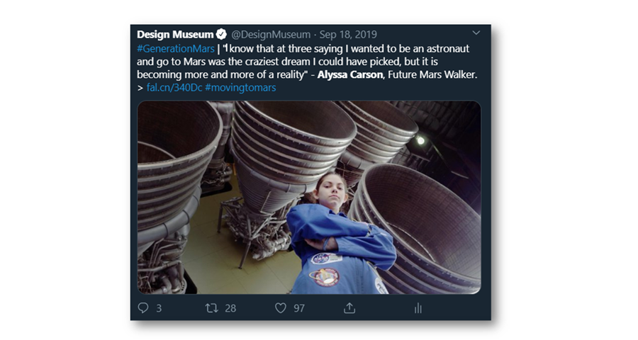Screen dimensions: 638x340
Task: Click the blue verified badge
Action: click(221, 34)
